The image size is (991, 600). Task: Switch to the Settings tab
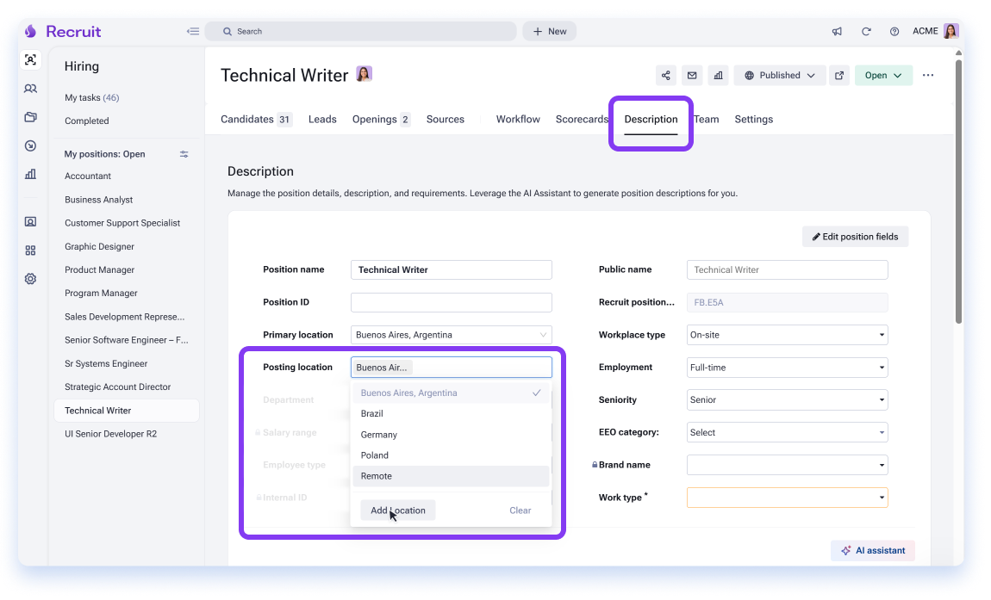pyautogui.click(x=753, y=120)
